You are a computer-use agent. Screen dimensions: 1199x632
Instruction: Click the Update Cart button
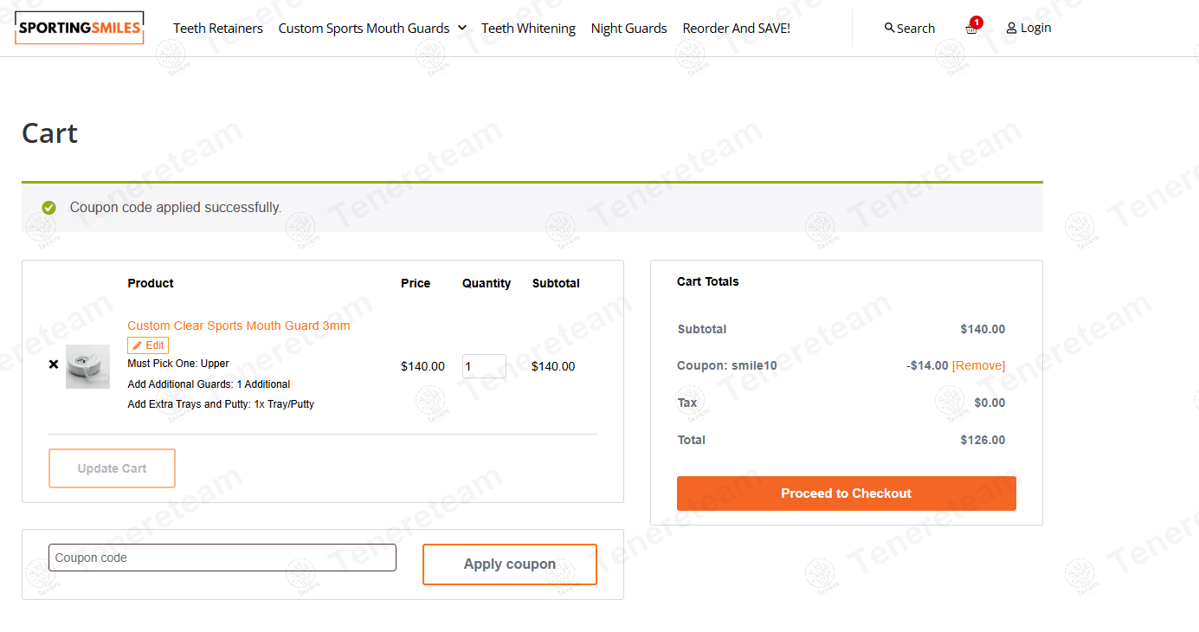pos(112,468)
